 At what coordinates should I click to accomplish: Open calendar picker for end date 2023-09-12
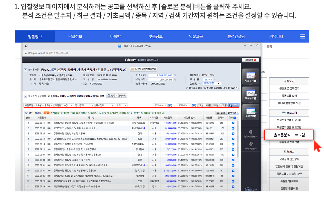pyautogui.click(x=194, y=105)
